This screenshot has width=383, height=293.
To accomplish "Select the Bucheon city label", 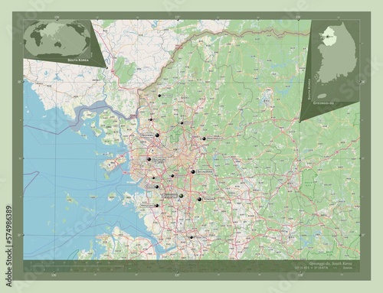I will (x=159, y=159).
